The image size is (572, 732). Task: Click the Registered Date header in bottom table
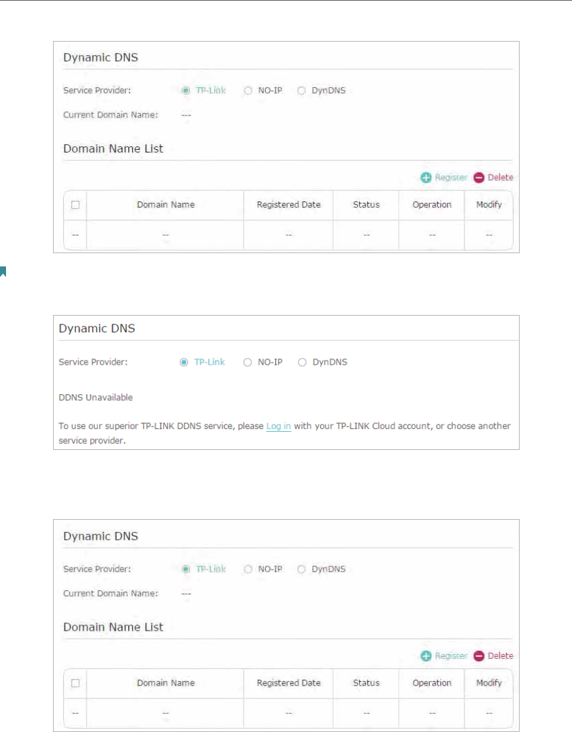click(289, 683)
